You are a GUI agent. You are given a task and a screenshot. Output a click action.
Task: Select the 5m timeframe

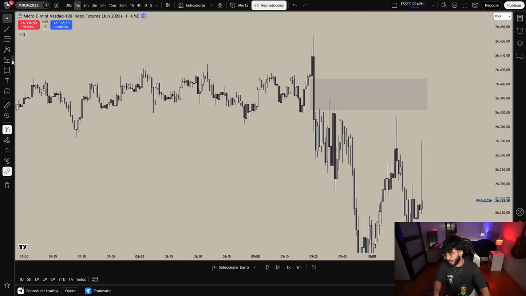103,5
